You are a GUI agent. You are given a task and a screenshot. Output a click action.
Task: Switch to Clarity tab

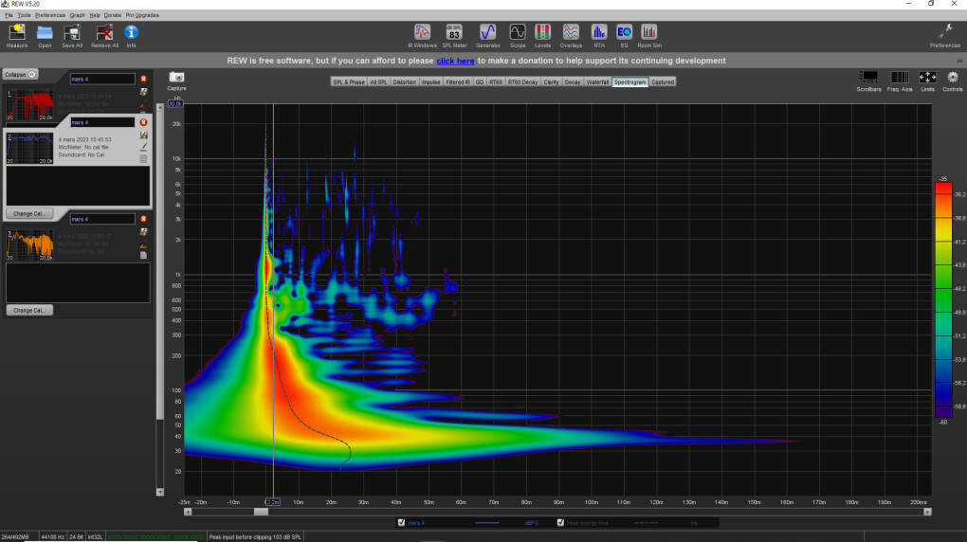click(x=552, y=82)
